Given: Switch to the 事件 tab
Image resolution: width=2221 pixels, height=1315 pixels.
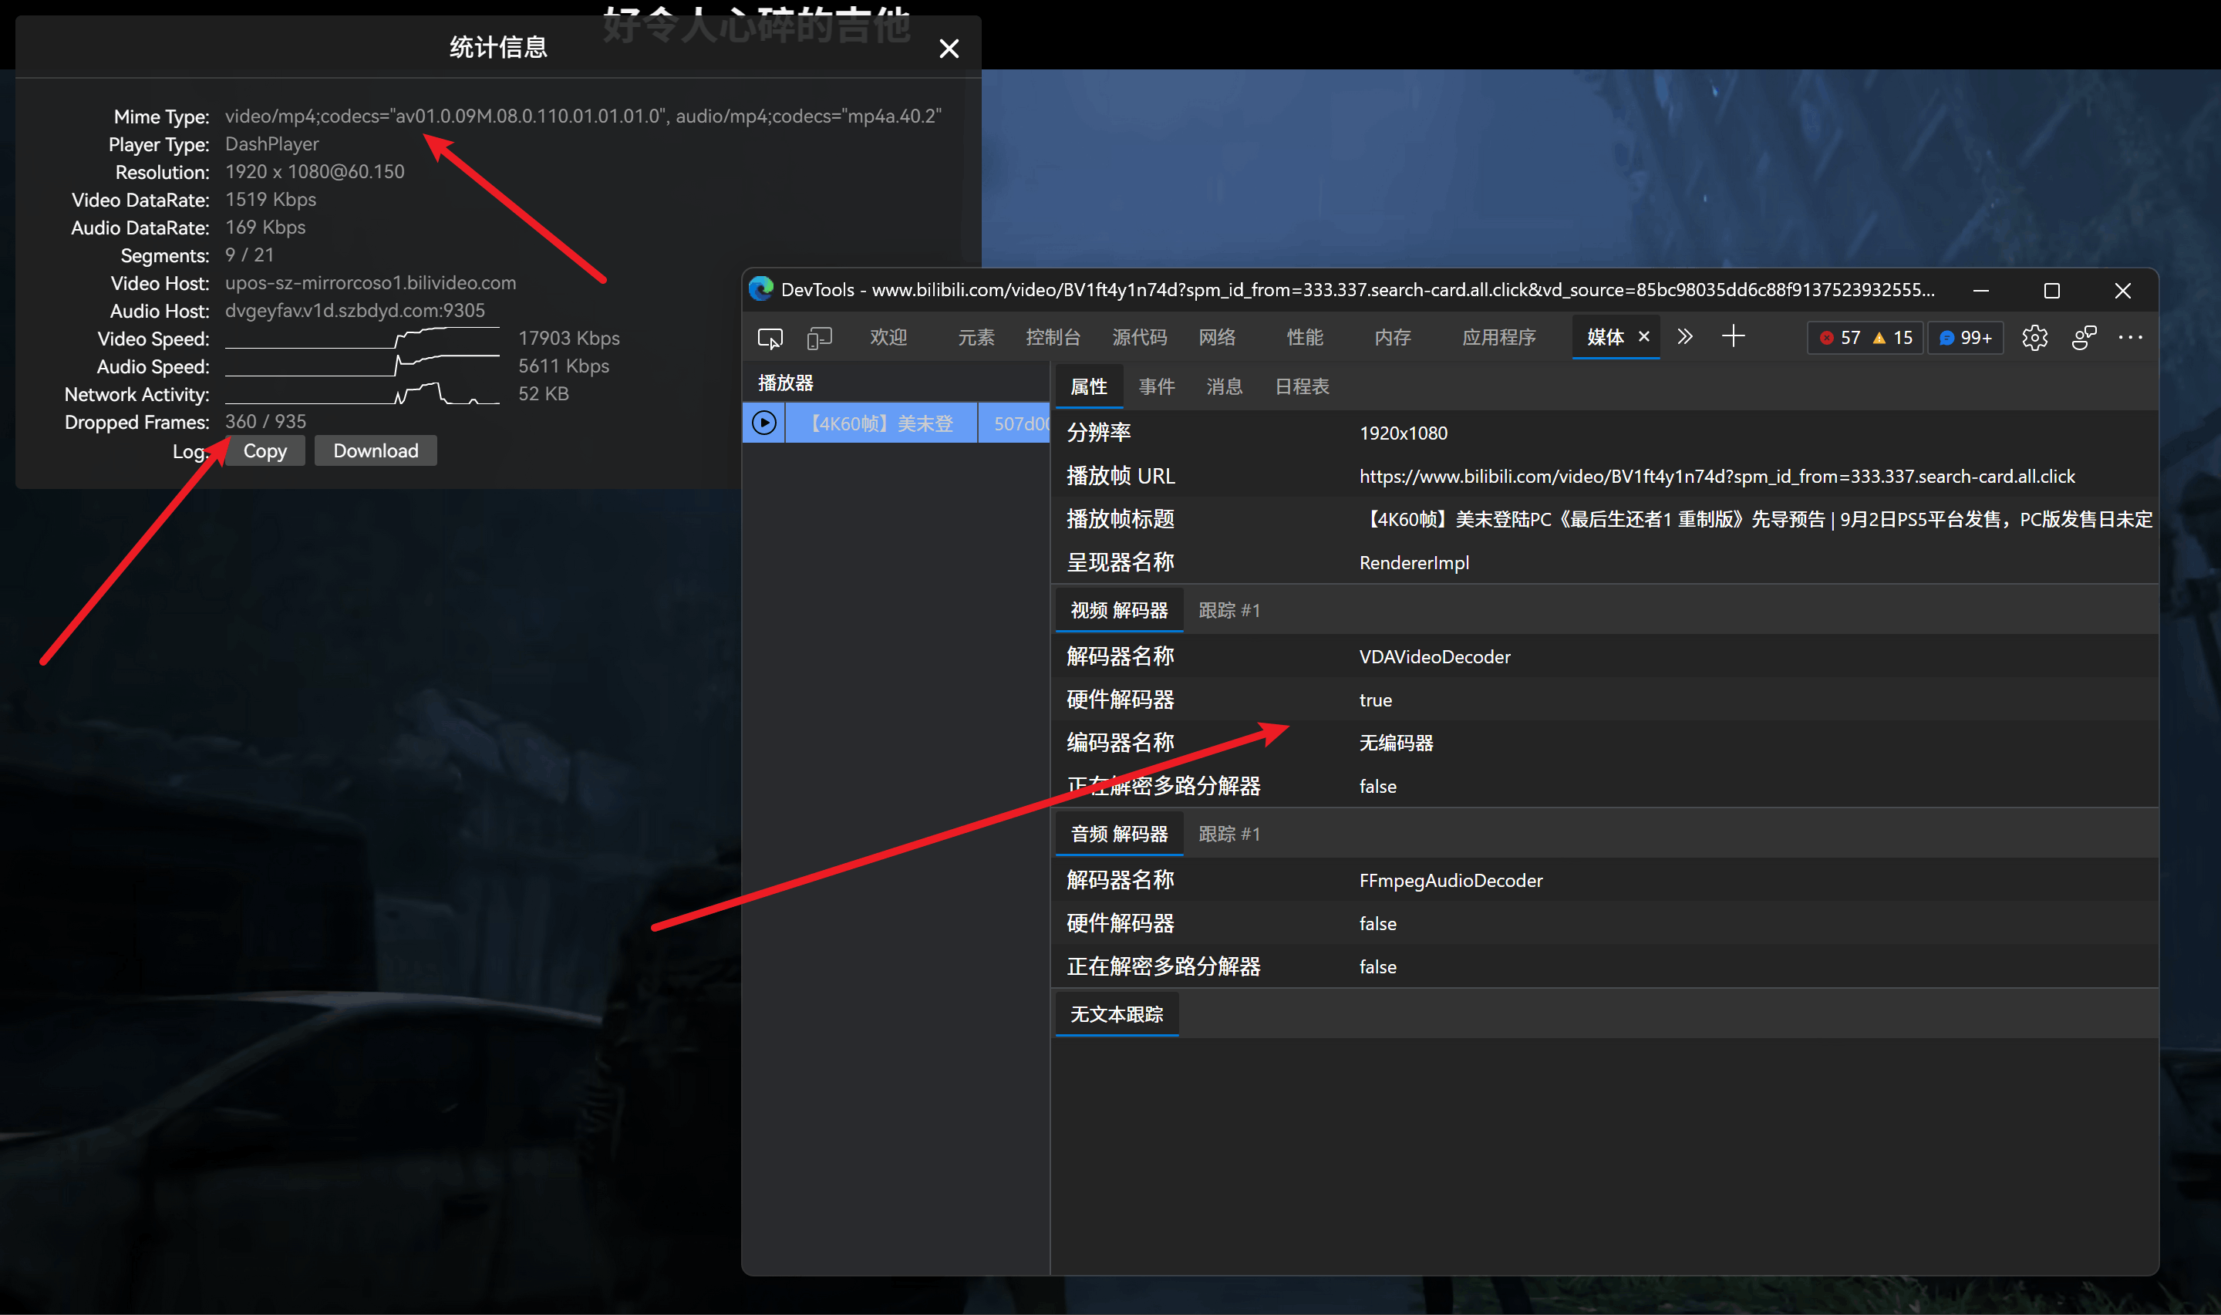Looking at the screenshot, I should click(x=1156, y=386).
